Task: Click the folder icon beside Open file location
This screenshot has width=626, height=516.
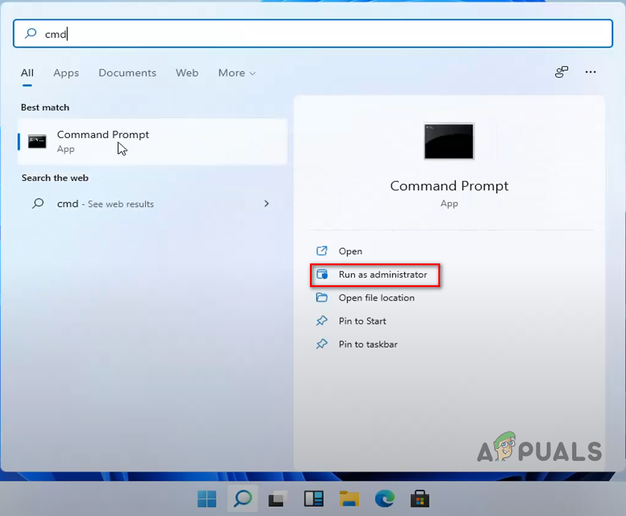Action: coord(322,297)
